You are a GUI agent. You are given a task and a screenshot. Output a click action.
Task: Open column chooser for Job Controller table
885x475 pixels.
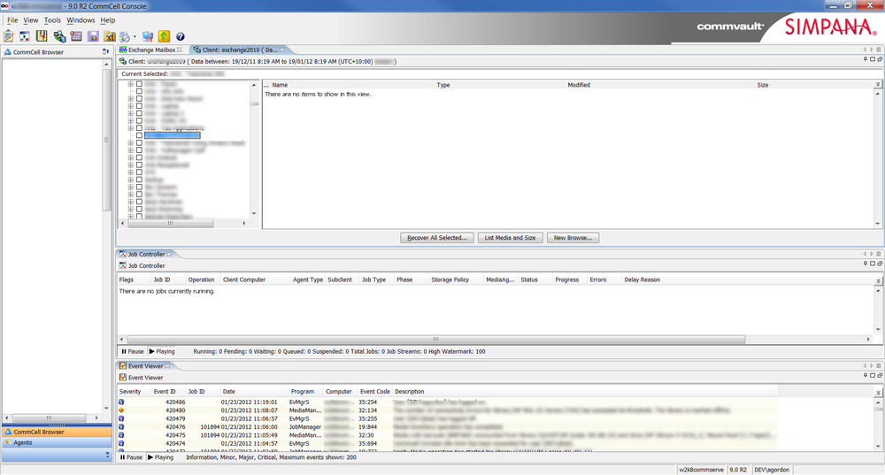click(878, 280)
